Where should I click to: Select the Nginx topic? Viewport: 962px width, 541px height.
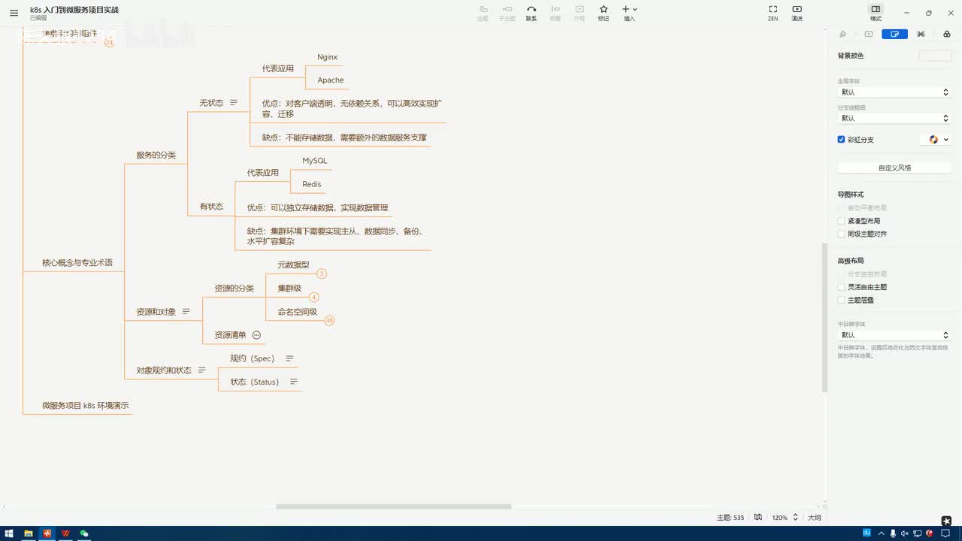click(328, 57)
